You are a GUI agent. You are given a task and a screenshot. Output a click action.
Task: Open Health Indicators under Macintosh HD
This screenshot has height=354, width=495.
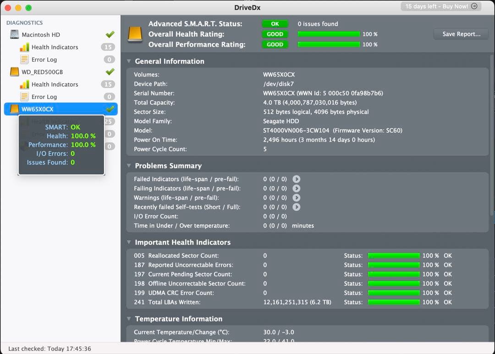(x=55, y=47)
